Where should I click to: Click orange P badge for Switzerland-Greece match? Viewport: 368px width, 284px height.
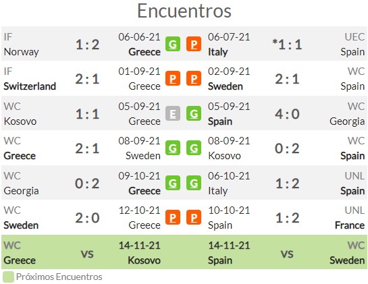[x=173, y=78]
